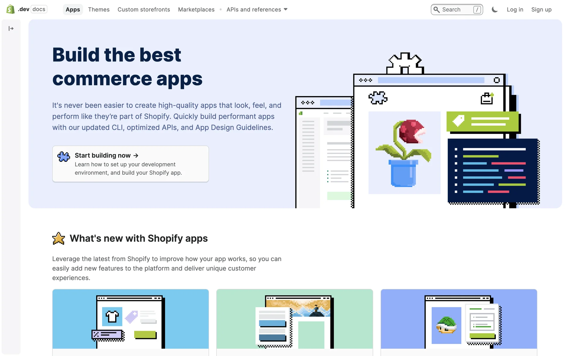Open the mountain landscape thumbnail card
The image size is (570, 356).
click(x=294, y=319)
